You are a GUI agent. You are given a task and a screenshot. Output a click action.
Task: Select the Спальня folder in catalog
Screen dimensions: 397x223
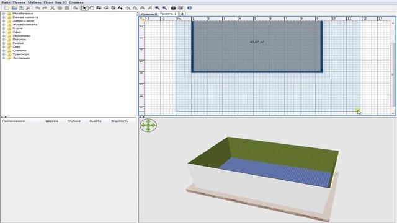click(19, 51)
